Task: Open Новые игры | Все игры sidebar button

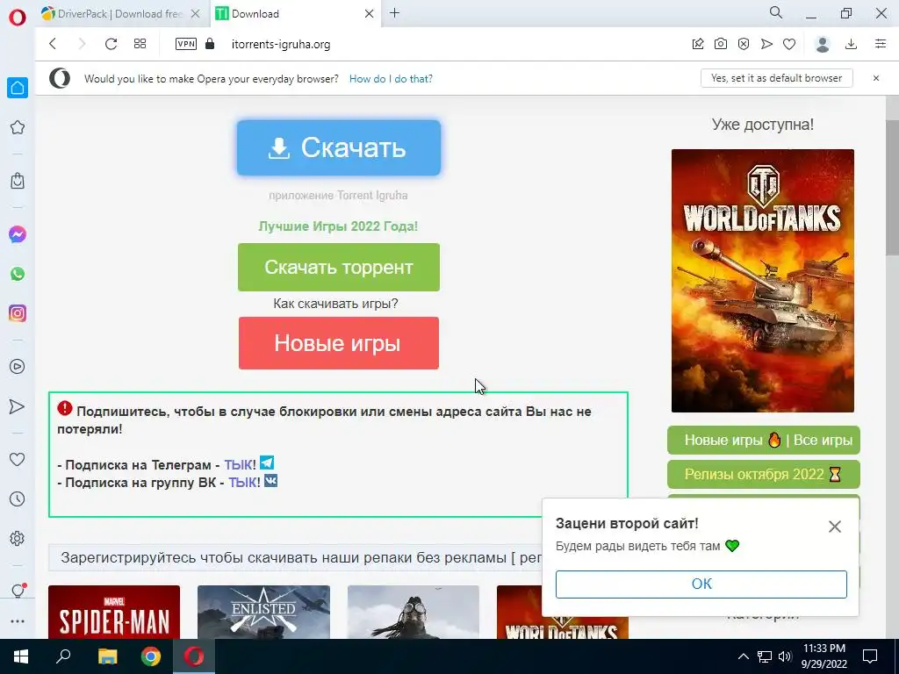Action: tap(764, 441)
